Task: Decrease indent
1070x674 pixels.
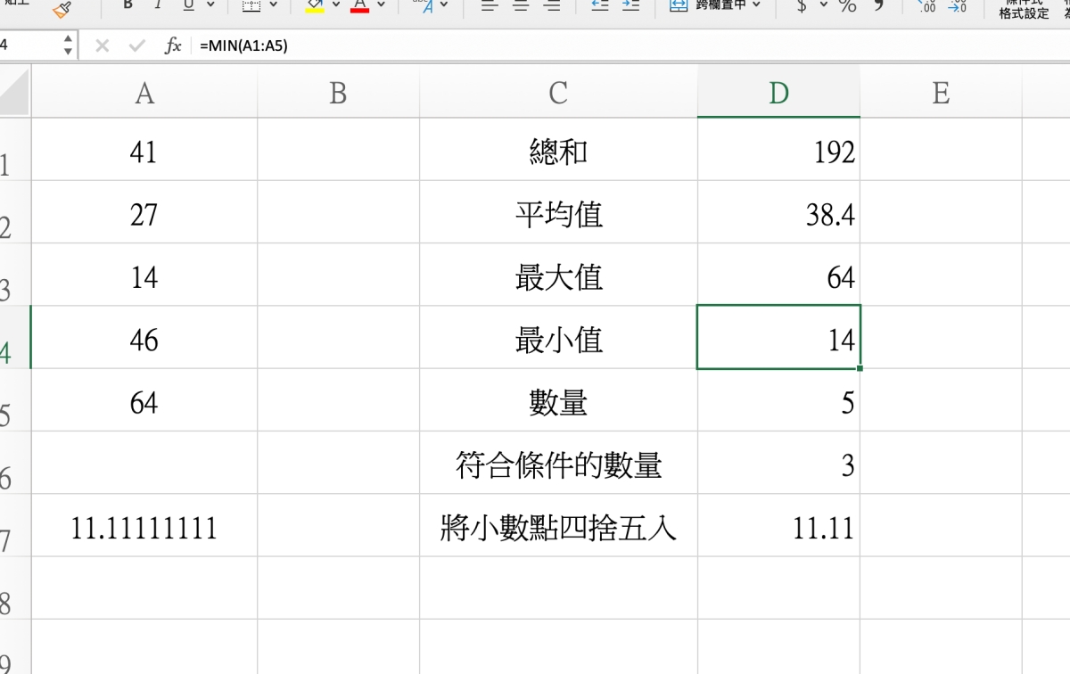Action: click(x=600, y=5)
